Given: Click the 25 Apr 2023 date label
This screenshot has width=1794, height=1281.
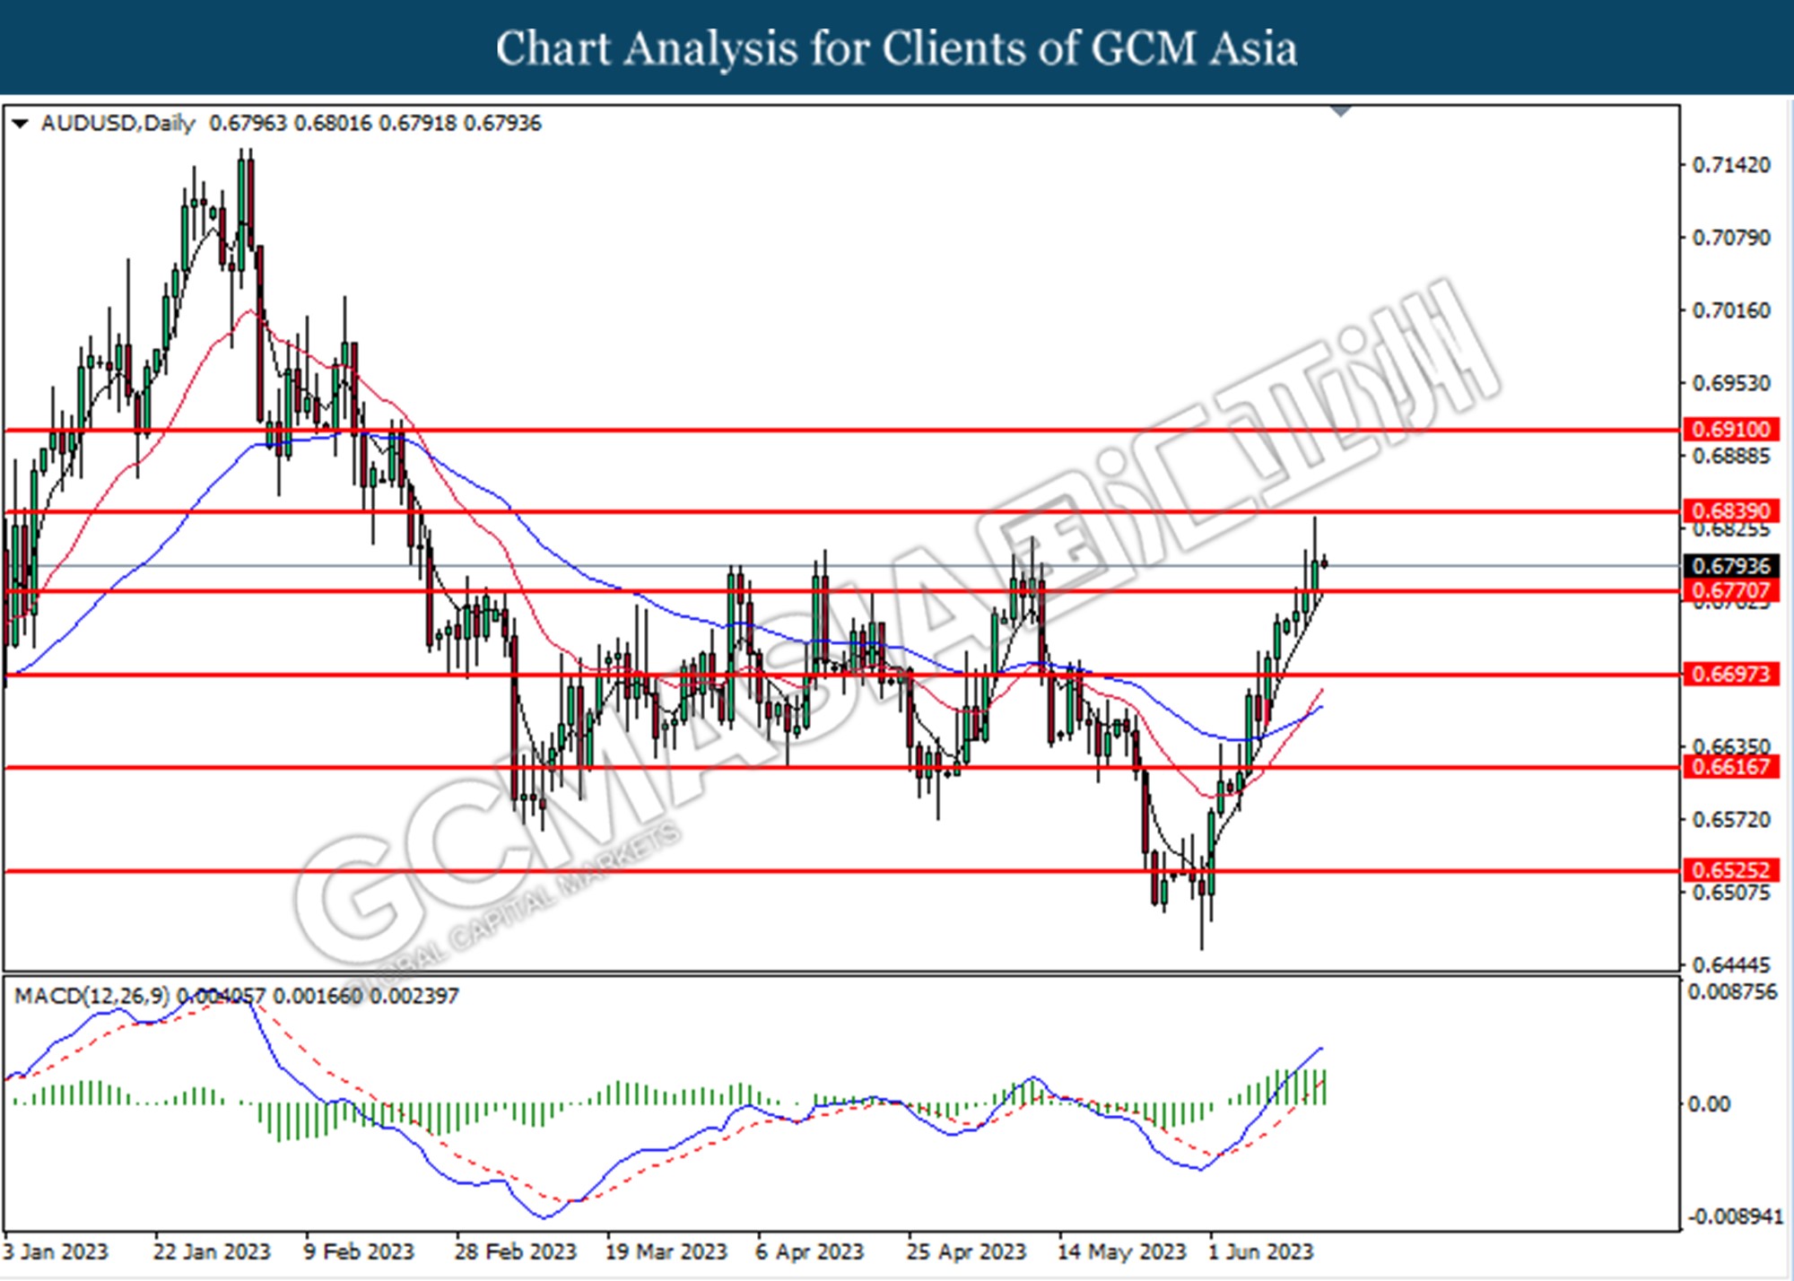Looking at the screenshot, I should click(x=965, y=1252).
